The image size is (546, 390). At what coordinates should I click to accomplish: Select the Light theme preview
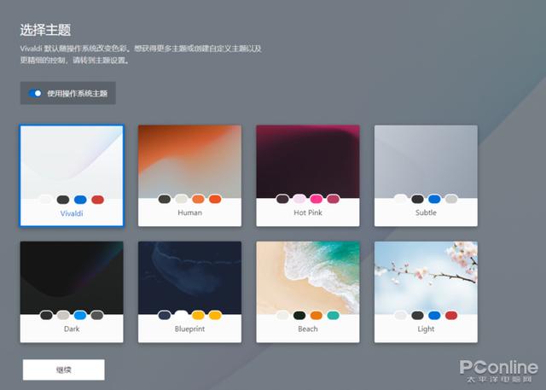point(426,278)
